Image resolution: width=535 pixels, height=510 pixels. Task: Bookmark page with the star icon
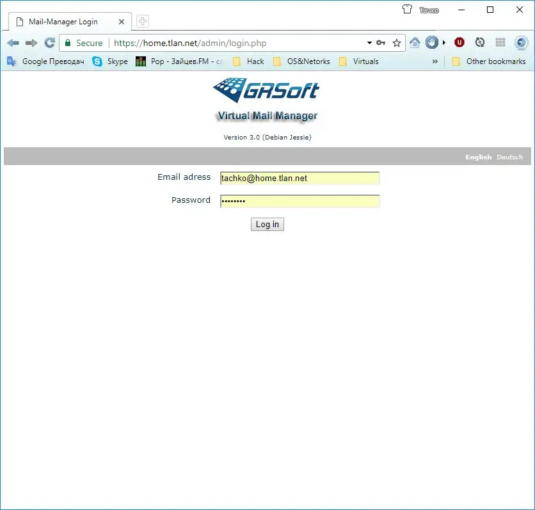click(397, 43)
